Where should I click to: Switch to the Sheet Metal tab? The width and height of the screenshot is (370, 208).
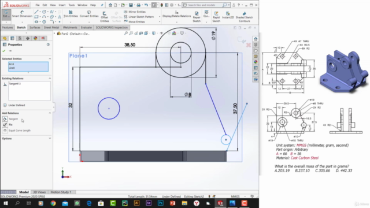[51, 28]
